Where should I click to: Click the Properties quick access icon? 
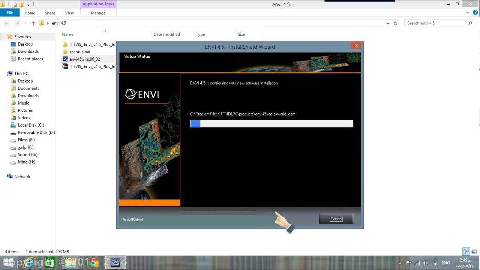coord(14,4)
